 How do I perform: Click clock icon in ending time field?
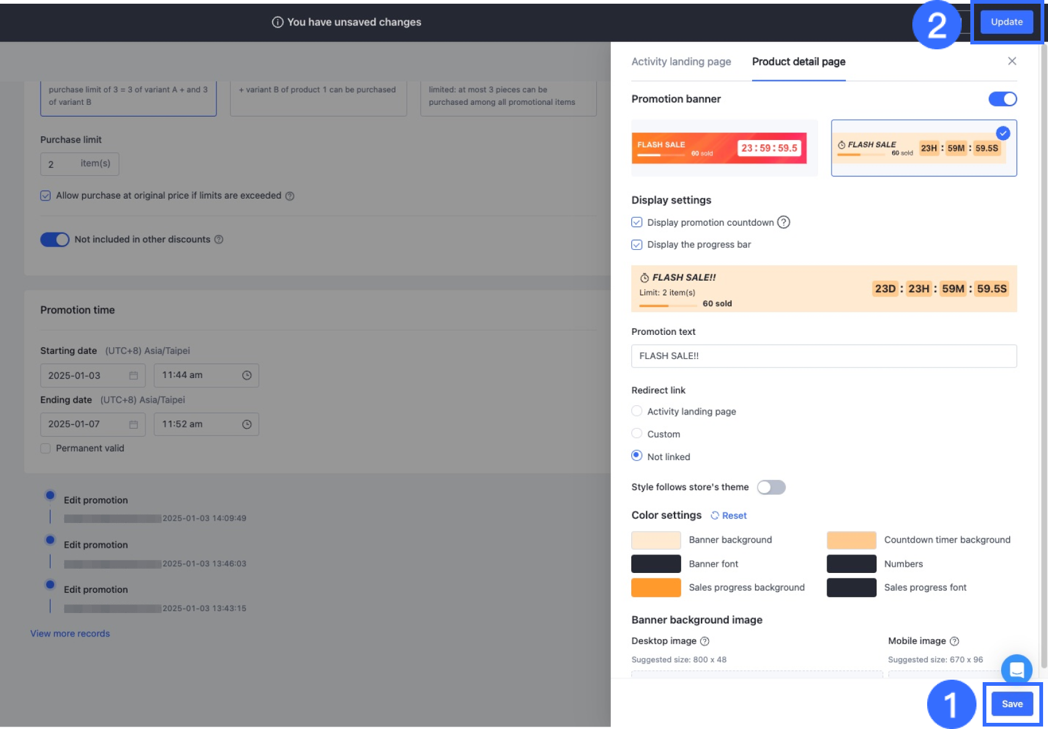pyautogui.click(x=247, y=424)
